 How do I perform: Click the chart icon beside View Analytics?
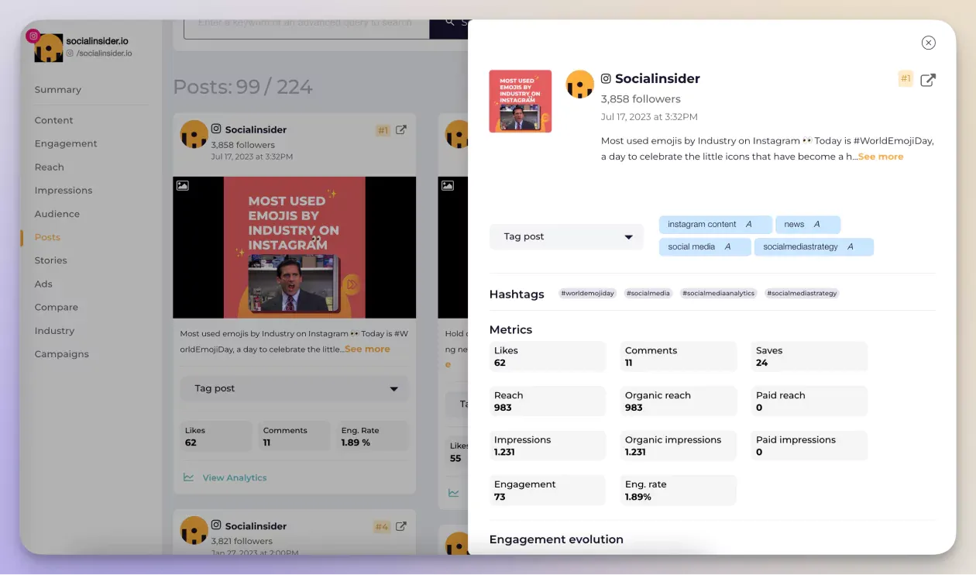tap(188, 477)
